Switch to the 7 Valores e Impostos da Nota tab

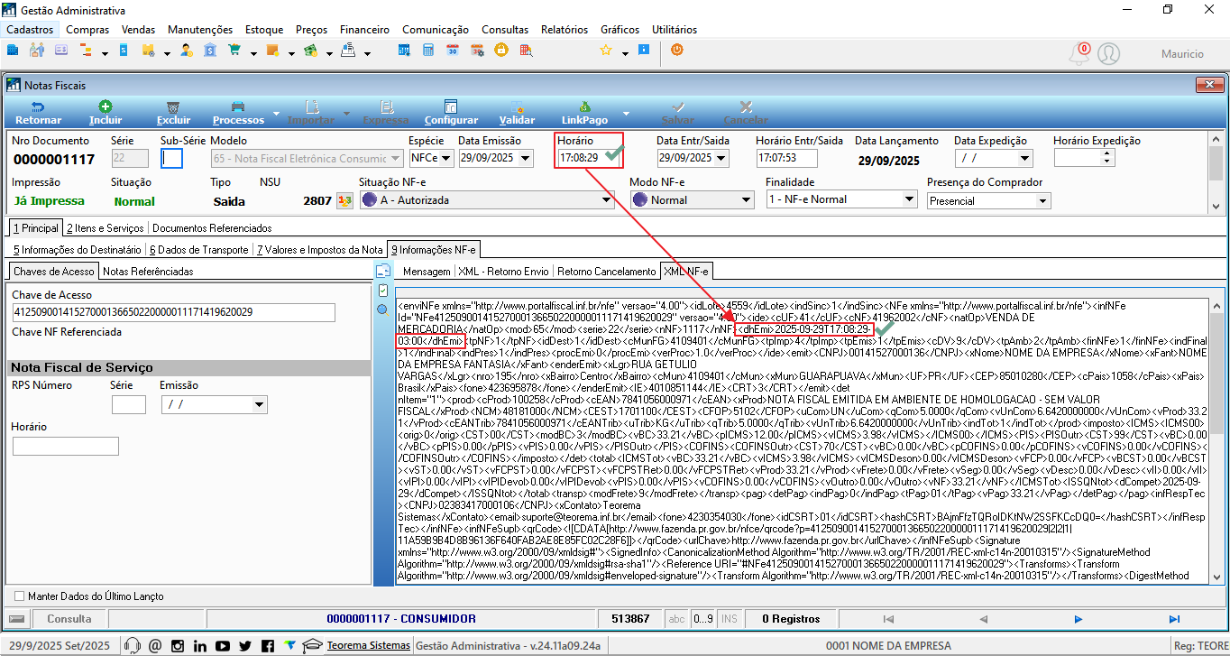point(320,249)
